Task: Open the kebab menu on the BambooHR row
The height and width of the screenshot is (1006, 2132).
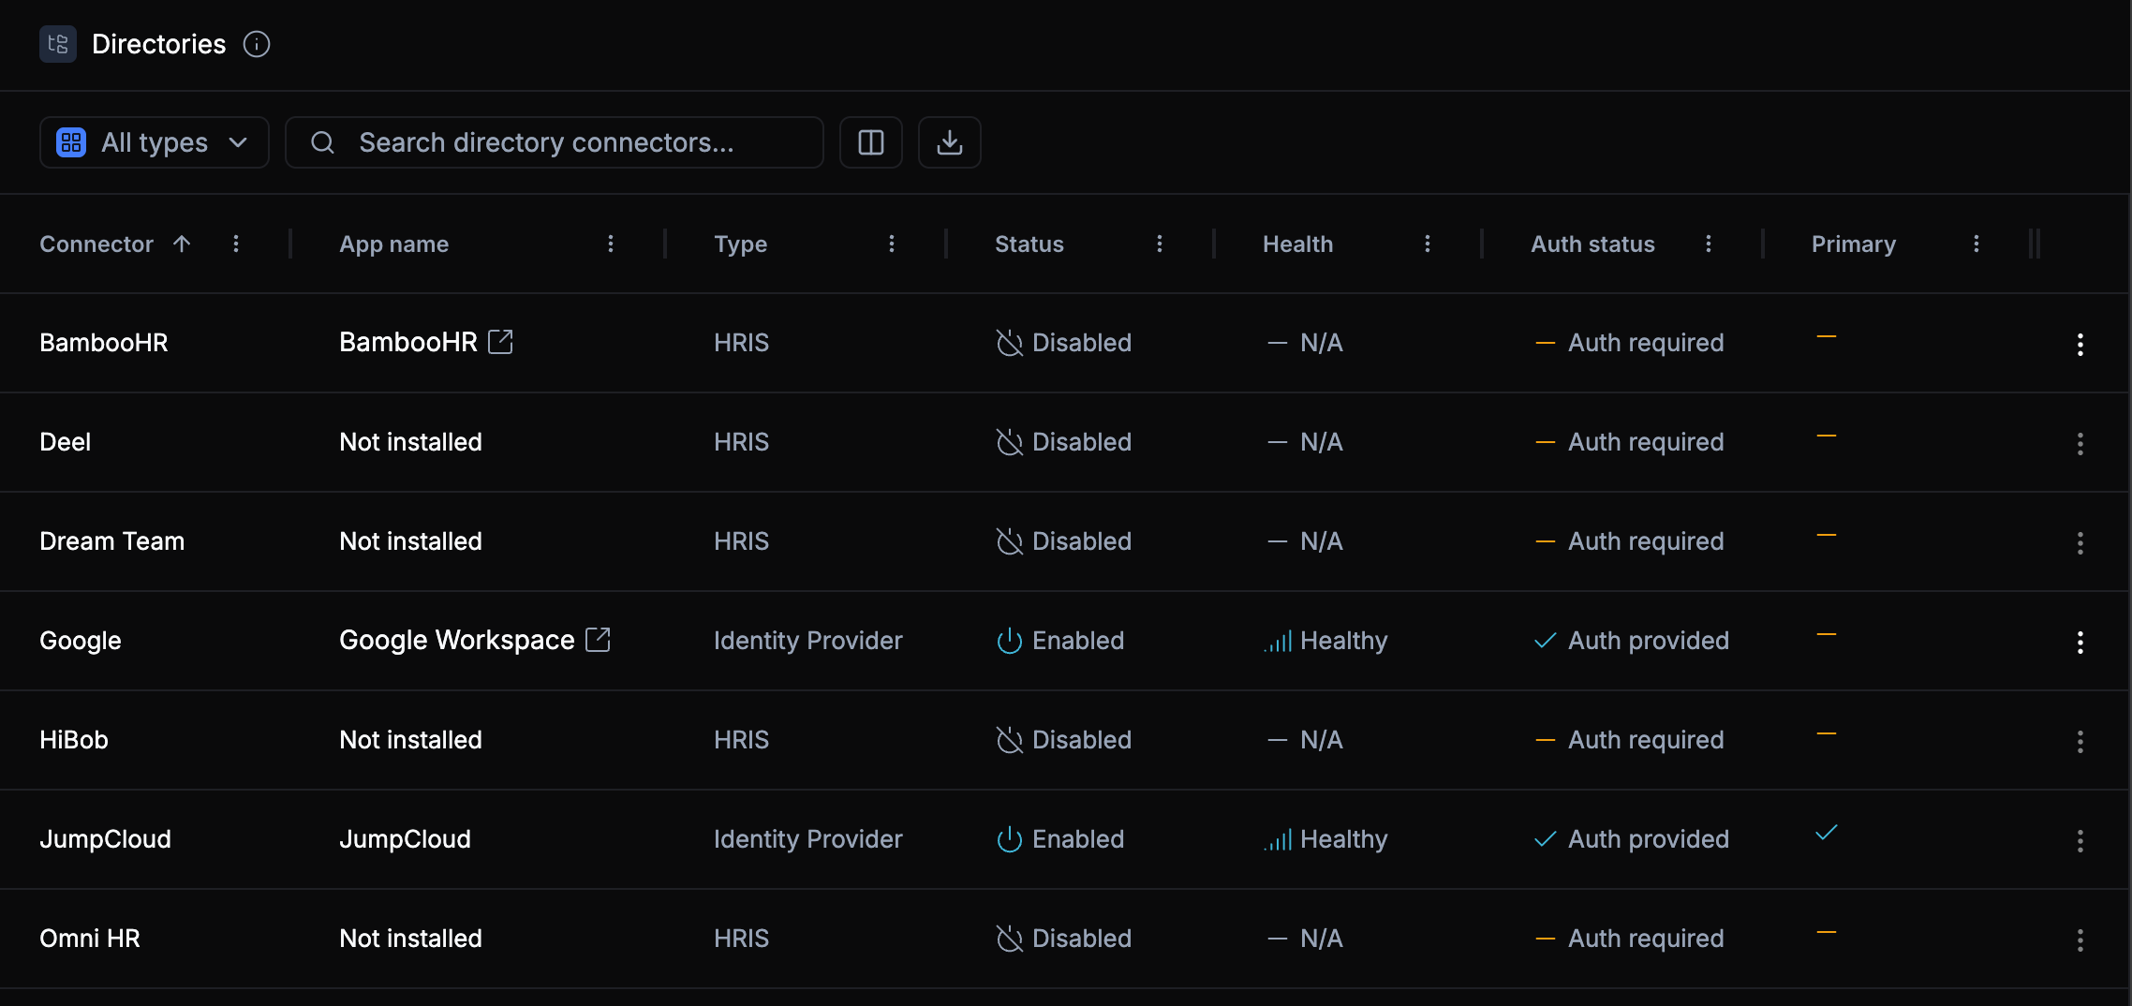Action: [2080, 344]
